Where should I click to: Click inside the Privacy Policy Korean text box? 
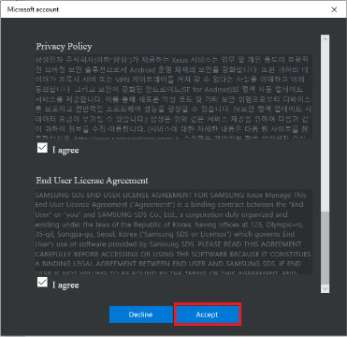coord(174,97)
